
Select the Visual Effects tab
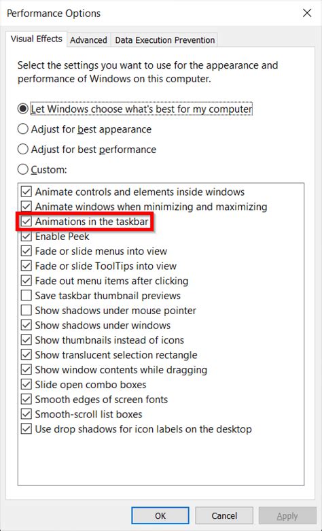[x=37, y=39]
